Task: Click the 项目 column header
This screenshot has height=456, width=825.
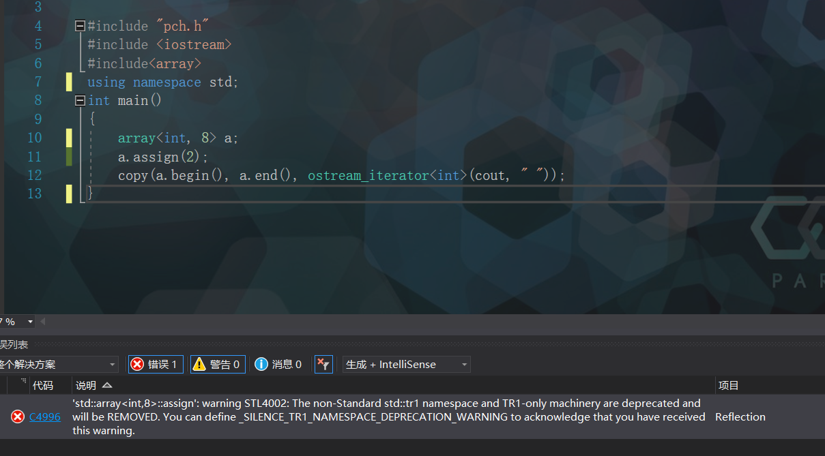Action: [727, 385]
